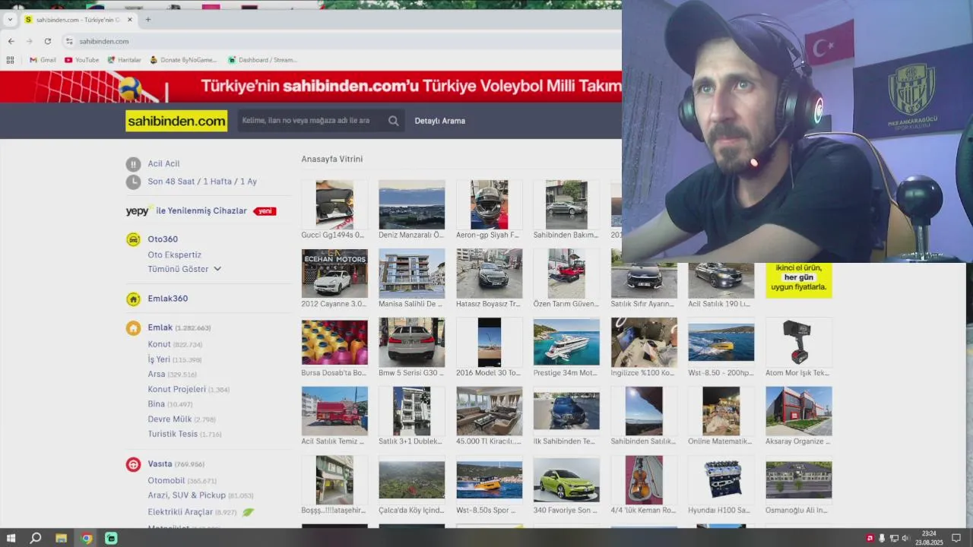
Task: Open the 2012 Cayenne 3.0 listing
Action: click(x=334, y=273)
